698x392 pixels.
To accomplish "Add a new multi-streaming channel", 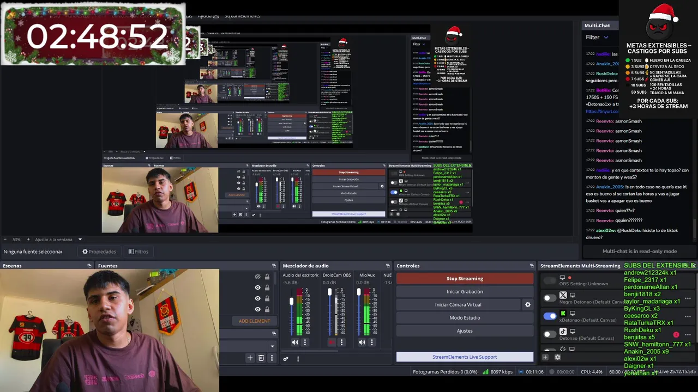I will [x=545, y=357].
